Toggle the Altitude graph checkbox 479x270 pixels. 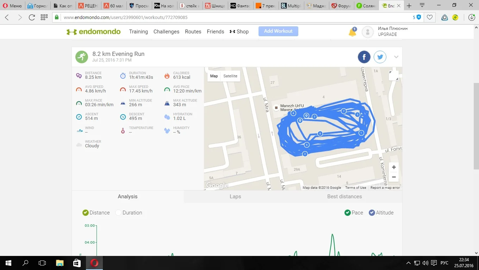click(x=372, y=213)
